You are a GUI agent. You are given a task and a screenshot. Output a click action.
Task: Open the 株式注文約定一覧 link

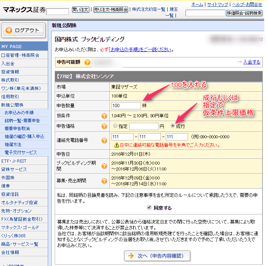[x=149, y=9]
